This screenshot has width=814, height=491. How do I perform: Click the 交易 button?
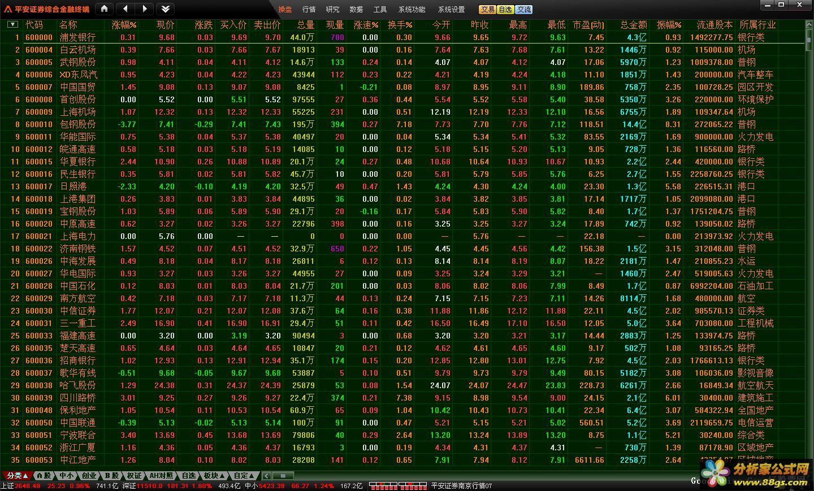click(x=488, y=10)
